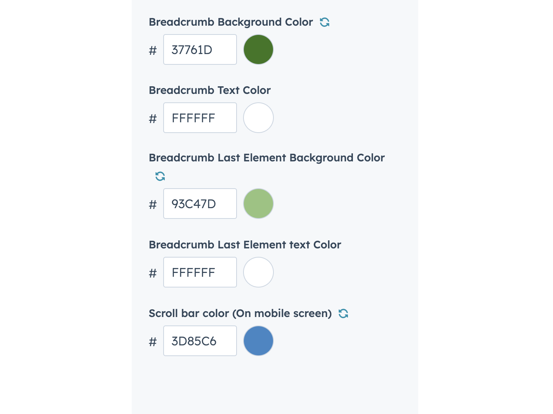Click the # symbol beside 37761D
Screen dimensions: 553x414
tap(153, 51)
